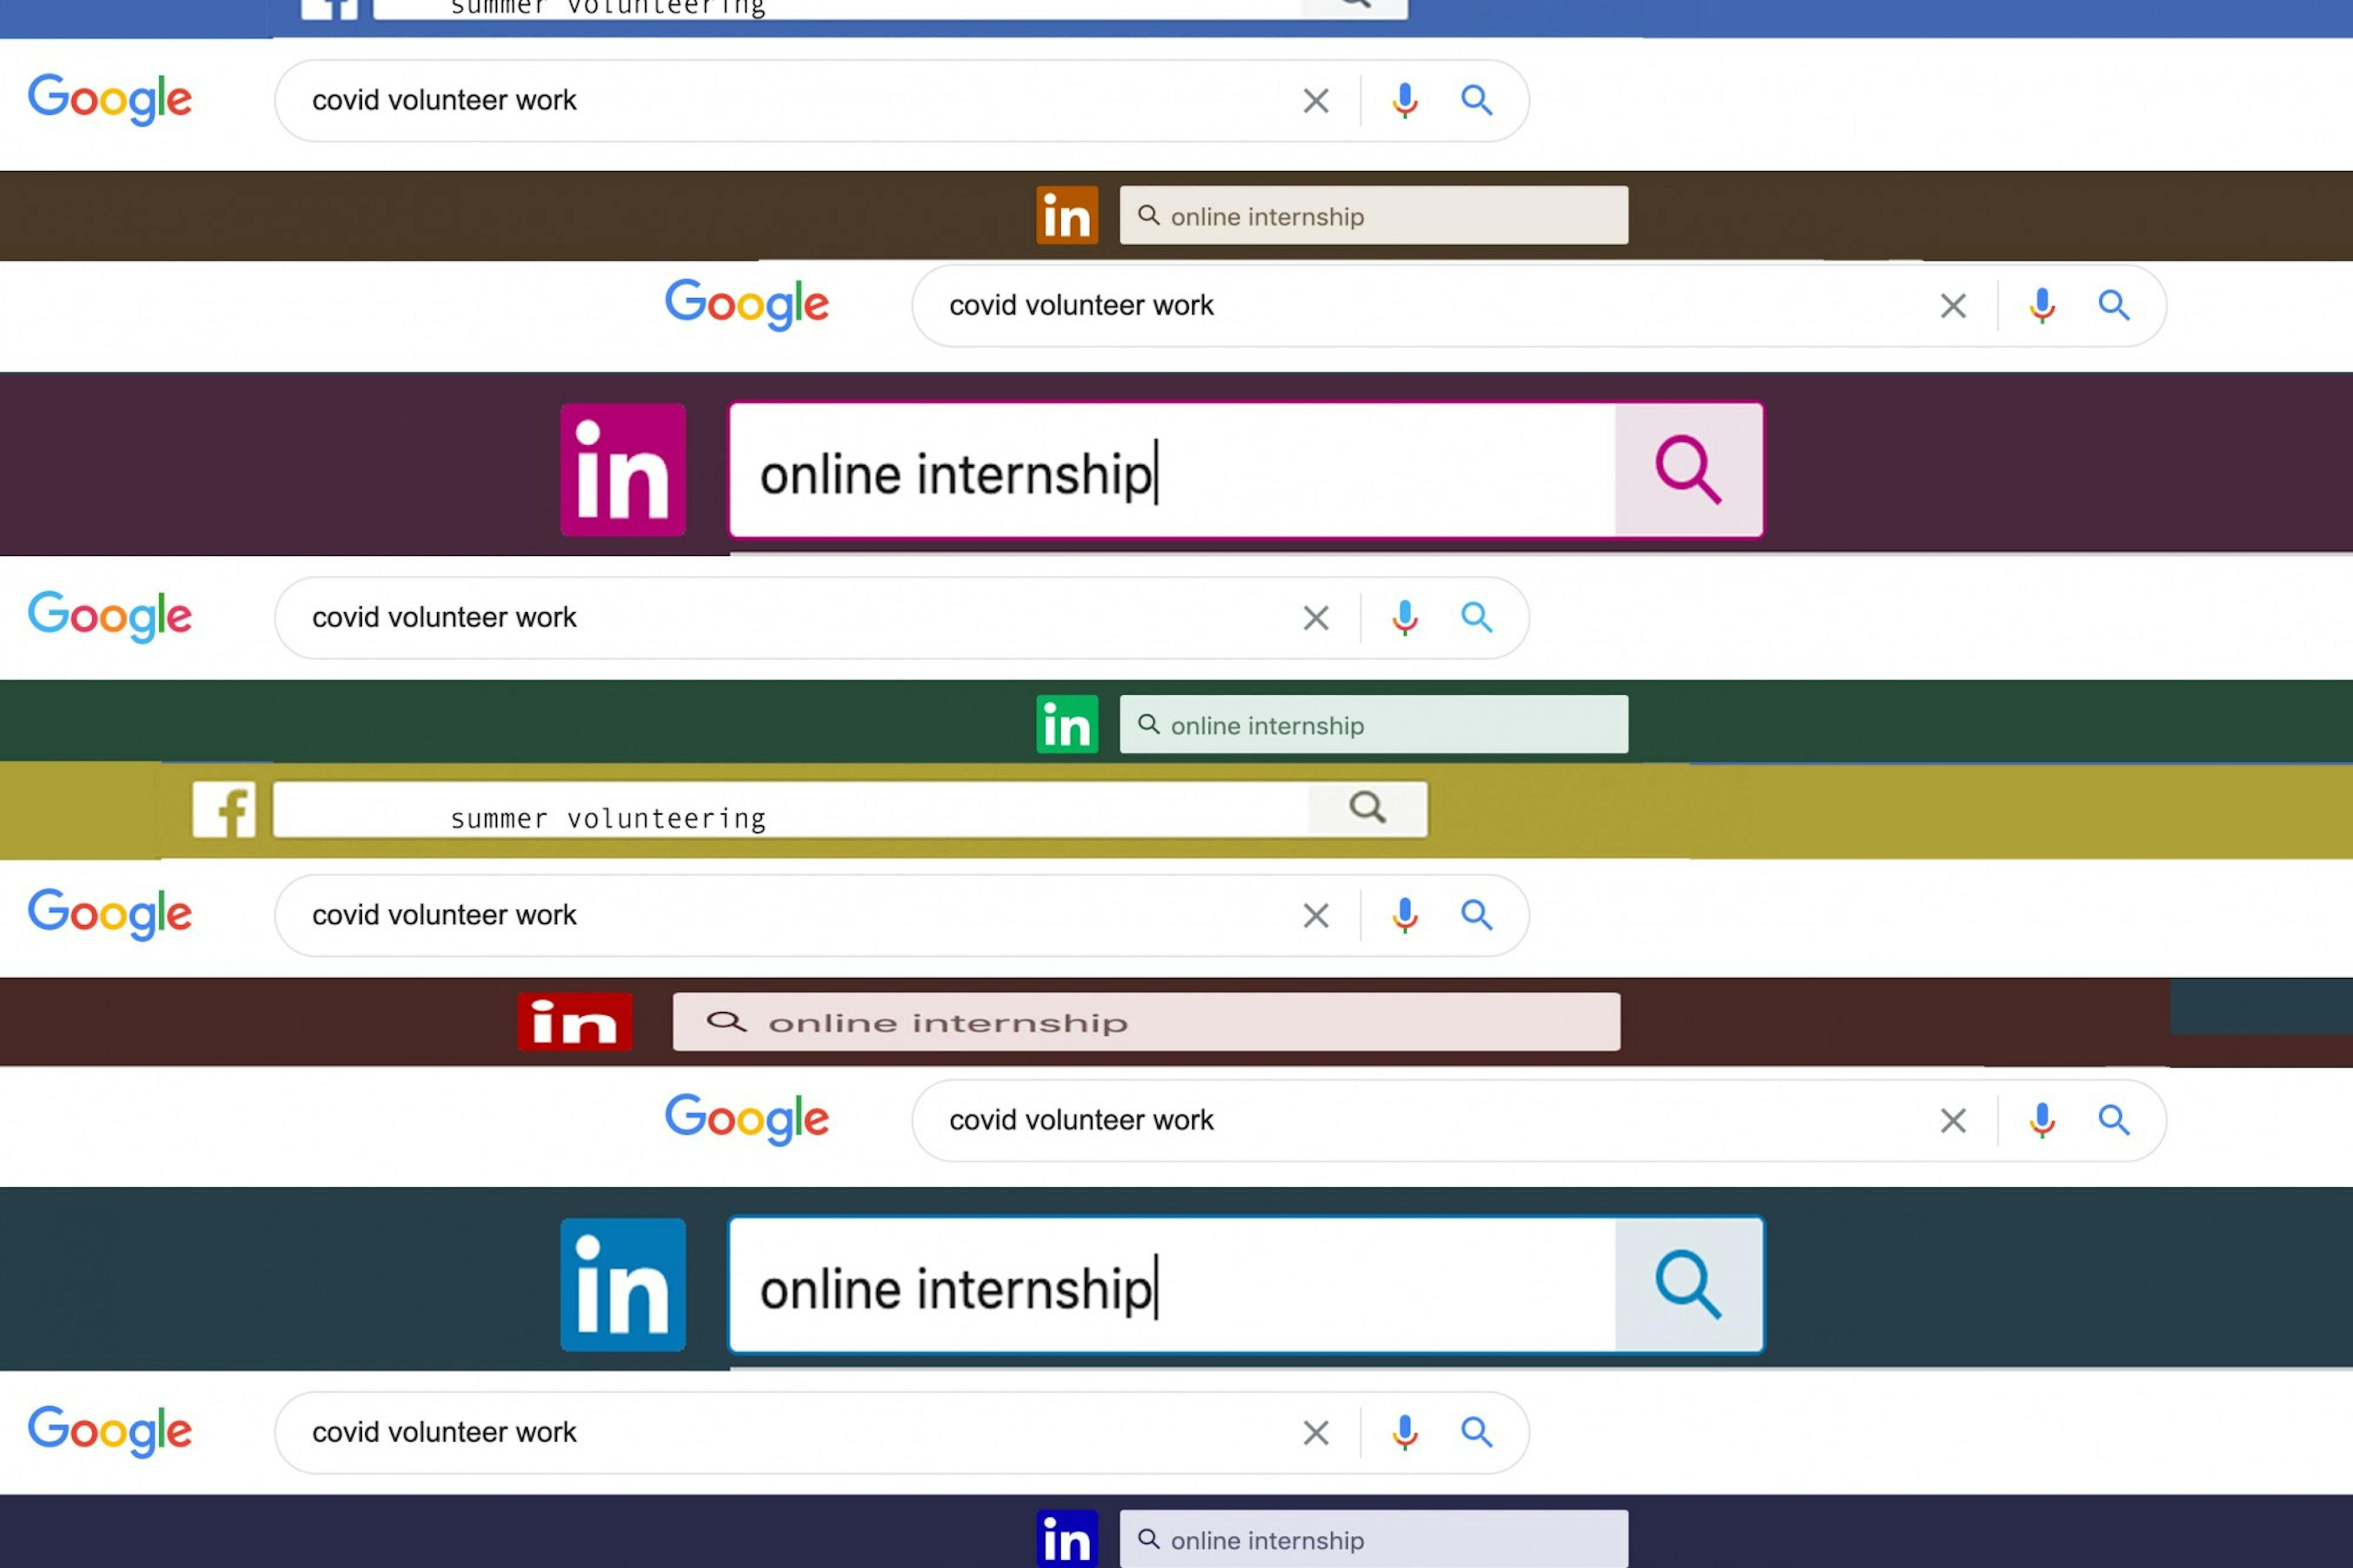Screen dimensions: 2353x1568
Task: Click microphone in Google bar below yellow Facebook bar
Action: click(1404, 915)
